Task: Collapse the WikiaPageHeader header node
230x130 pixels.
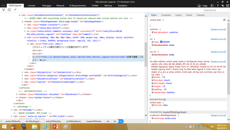Action: 22,22
